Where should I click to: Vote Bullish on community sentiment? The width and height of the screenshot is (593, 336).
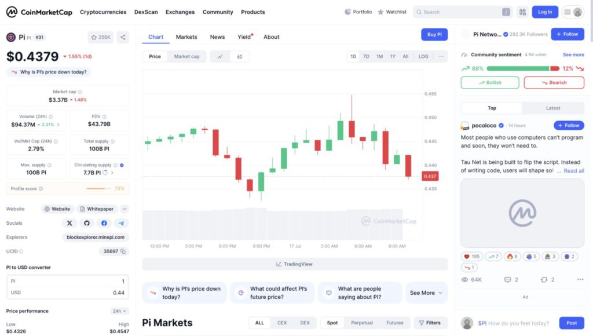(490, 82)
